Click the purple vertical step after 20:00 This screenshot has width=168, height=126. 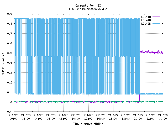[139, 98]
